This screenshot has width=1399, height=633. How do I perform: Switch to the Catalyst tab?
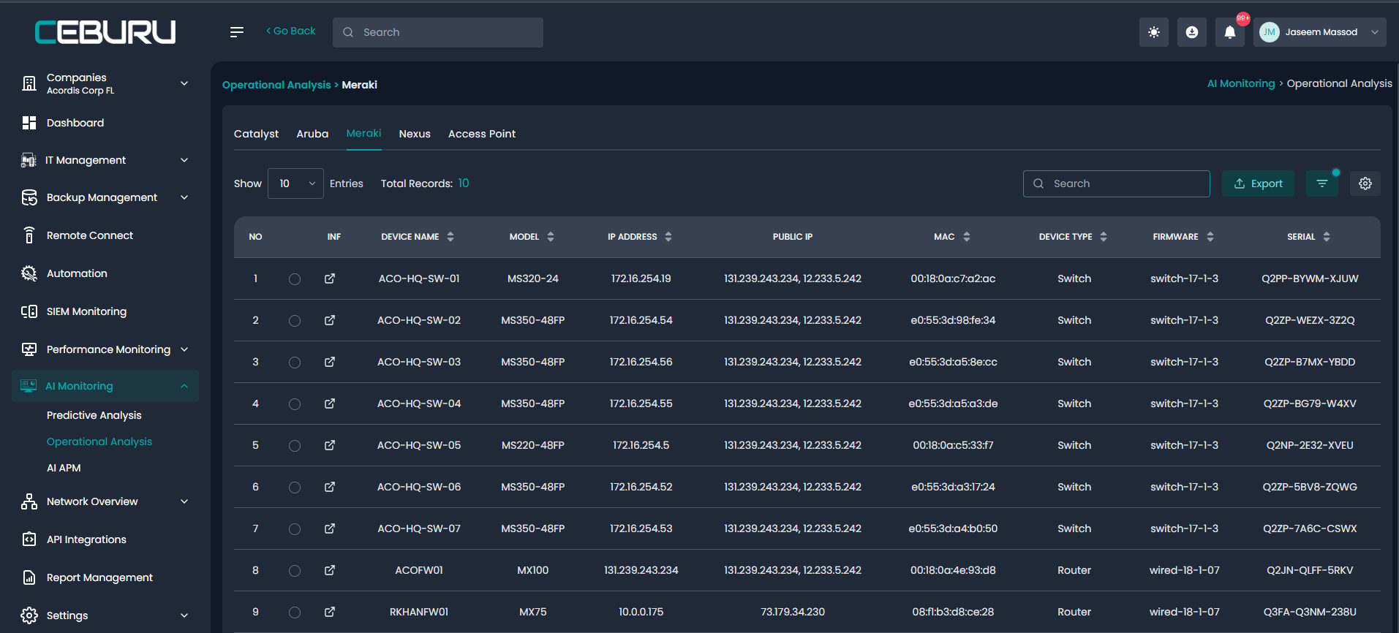point(256,134)
